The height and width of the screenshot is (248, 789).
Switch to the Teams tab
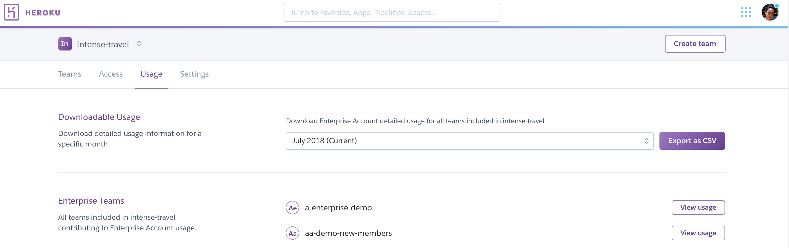pyautogui.click(x=70, y=74)
